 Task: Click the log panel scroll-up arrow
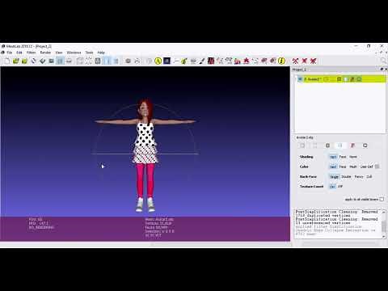[384, 212]
